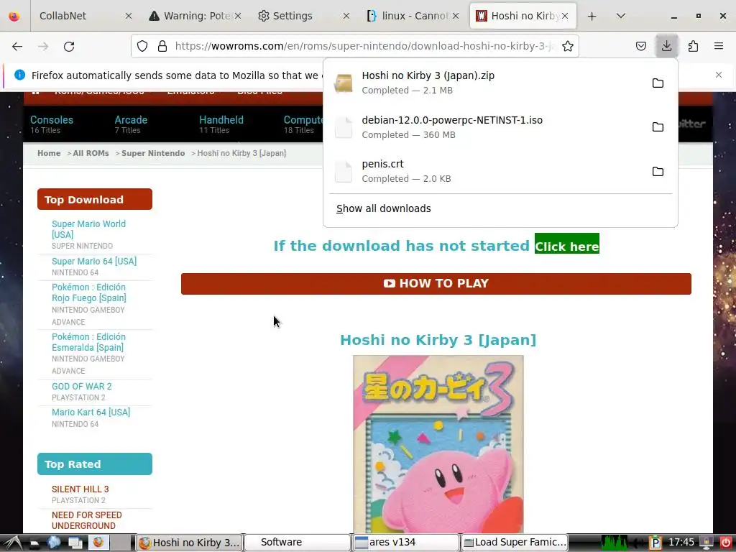
Task: Open the taskbar web browser globe icon
Action: [53, 543]
